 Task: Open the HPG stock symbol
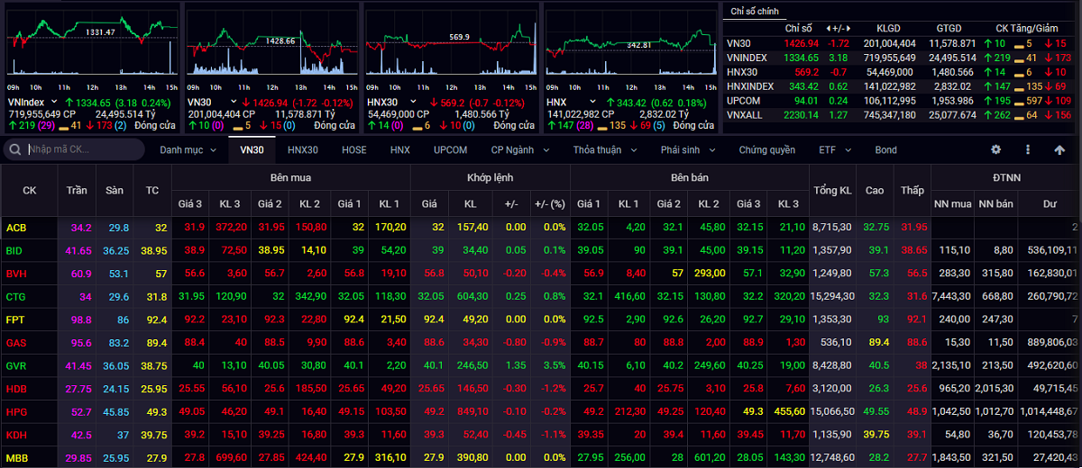[16, 411]
